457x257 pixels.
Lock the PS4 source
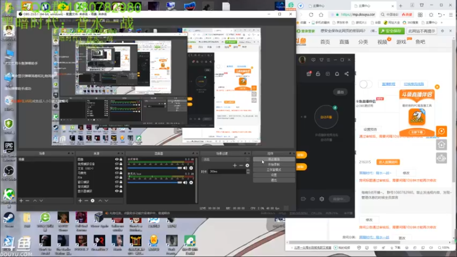[x=121, y=178]
